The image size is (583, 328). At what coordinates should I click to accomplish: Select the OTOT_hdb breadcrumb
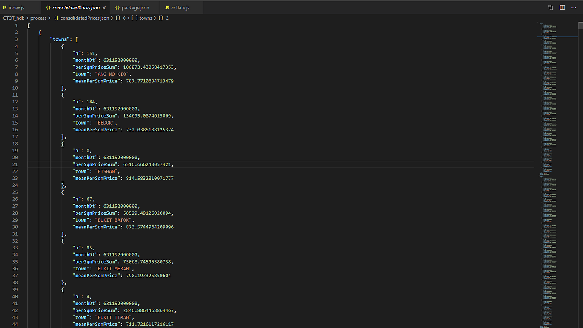(x=14, y=18)
